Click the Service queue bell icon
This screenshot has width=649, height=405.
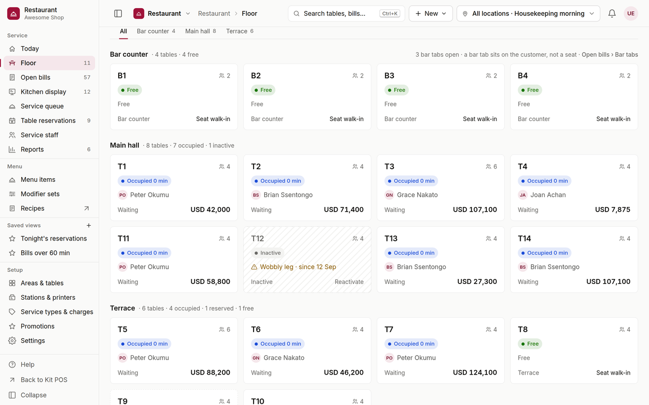(12, 106)
